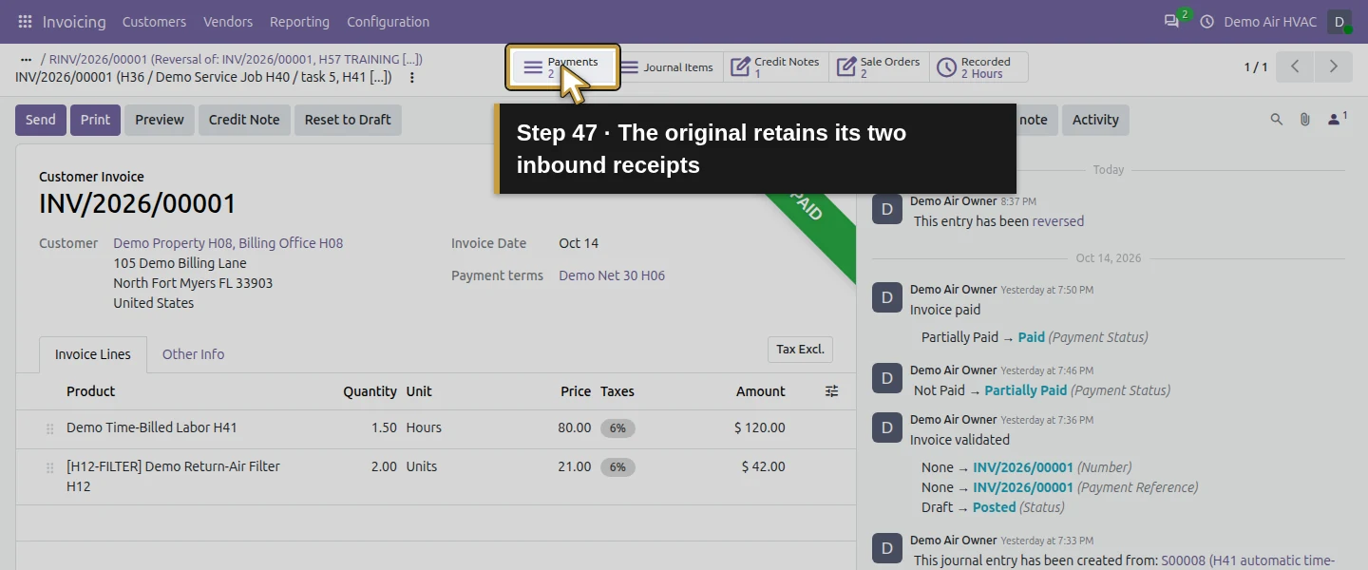Image resolution: width=1368 pixels, height=570 pixels.
Task: Click the Preview button
Action: [x=160, y=120]
